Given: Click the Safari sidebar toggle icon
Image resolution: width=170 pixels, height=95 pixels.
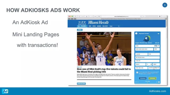Looking at the screenshot, I should click(75, 16).
